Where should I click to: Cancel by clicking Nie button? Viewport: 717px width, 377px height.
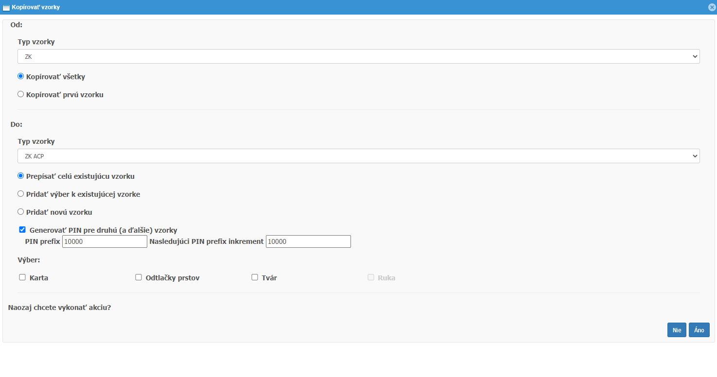tap(677, 330)
